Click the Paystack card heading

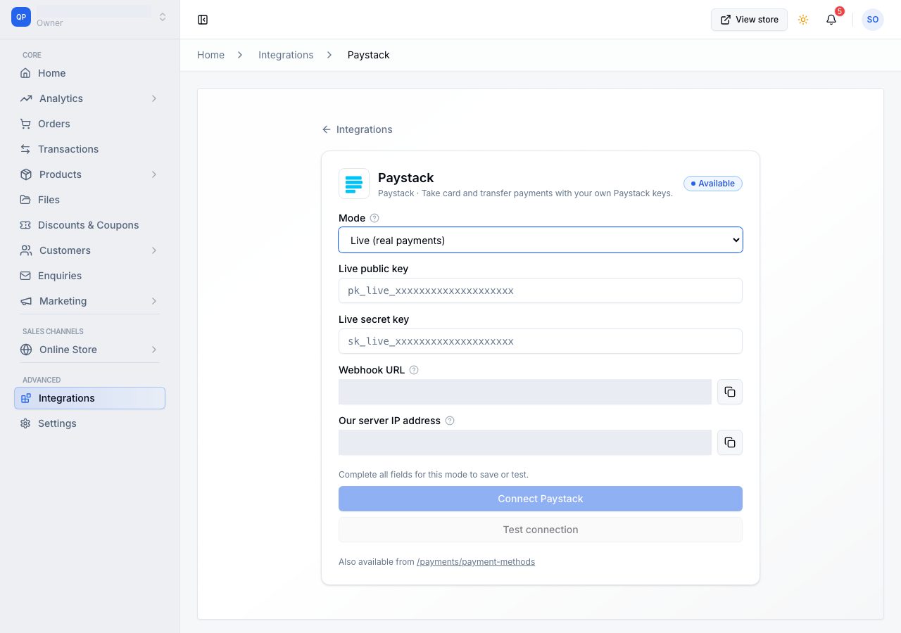406,178
